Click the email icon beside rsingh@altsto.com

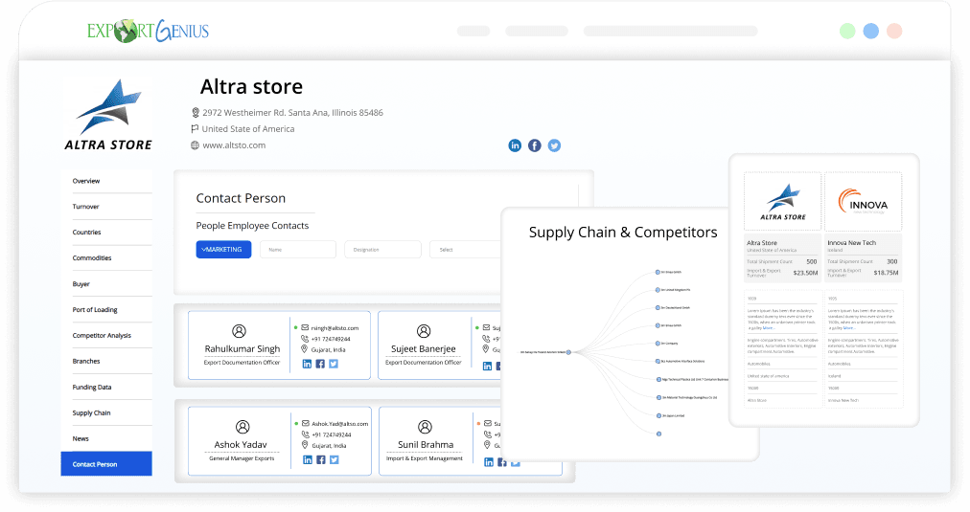(x=305, y=328)
